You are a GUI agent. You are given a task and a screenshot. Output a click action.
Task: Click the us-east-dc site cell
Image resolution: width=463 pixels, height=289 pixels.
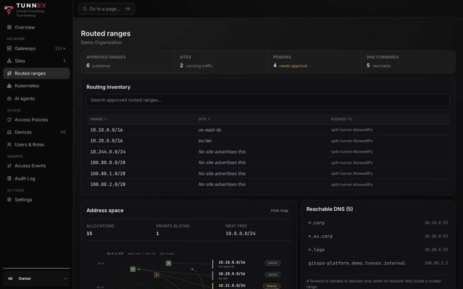click(210, 130)
